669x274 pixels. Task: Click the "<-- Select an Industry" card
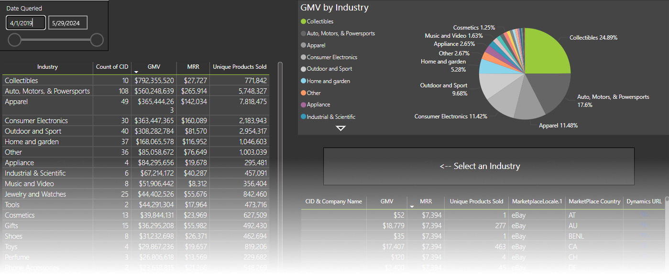[479, 166]
